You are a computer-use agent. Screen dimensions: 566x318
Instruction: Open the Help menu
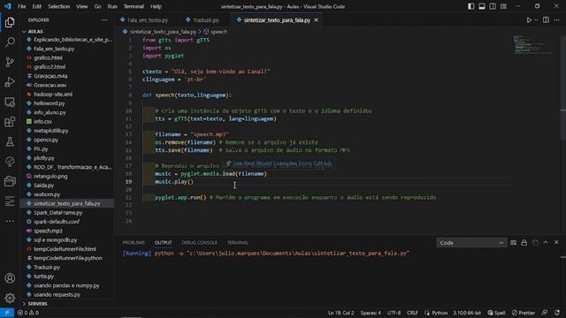coord(156,6)
